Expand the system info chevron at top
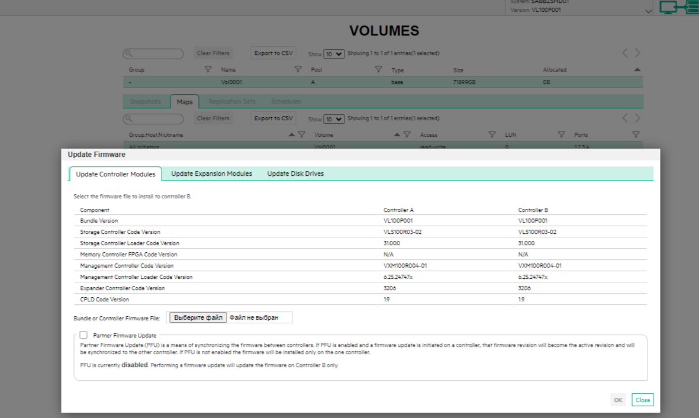 pyautogui.click(x=649, y=12)
